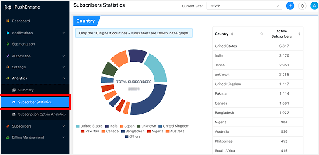Expand the Billing Management chevron

click(x=63, y=137)
